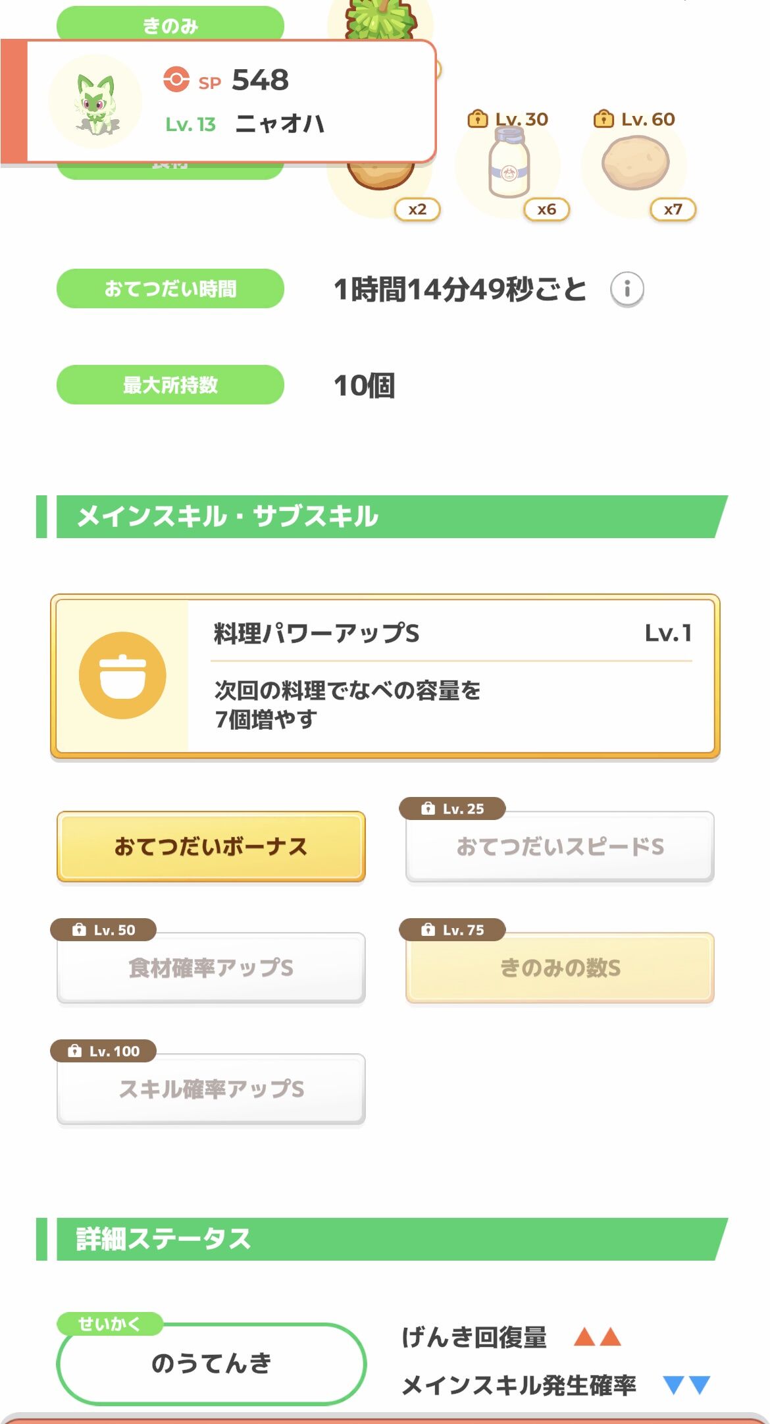Tap the 最大所持数 green label

click(170, 385)
